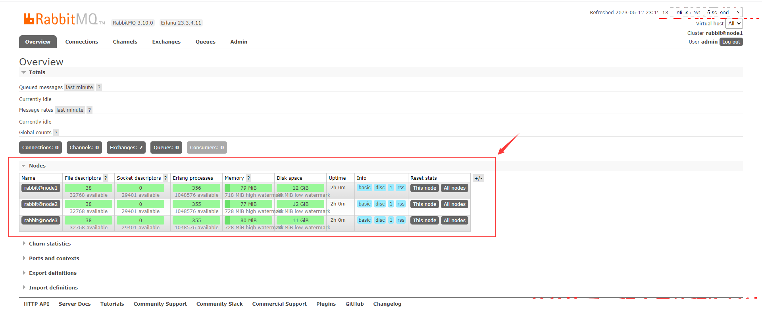Open the Changelog footer link
The image size is (762, 314).
pos(387,304)
